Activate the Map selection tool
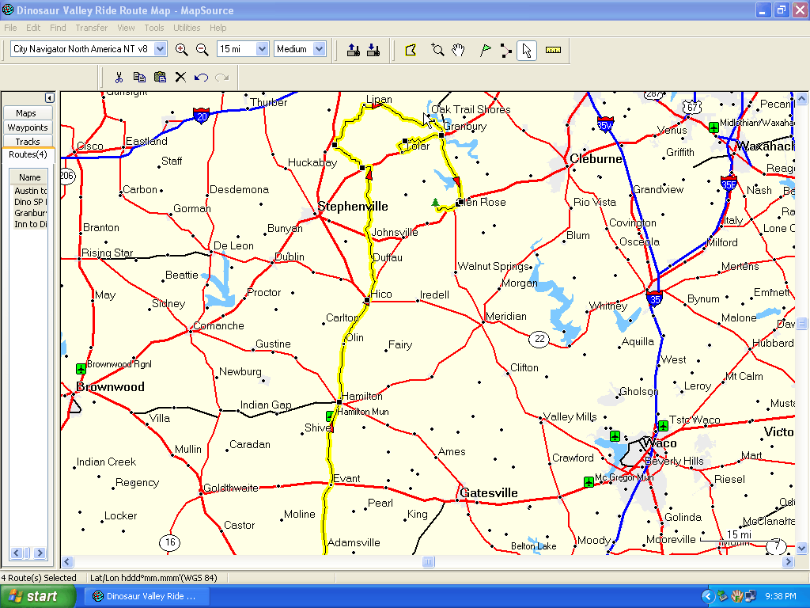 click(411, 50)
